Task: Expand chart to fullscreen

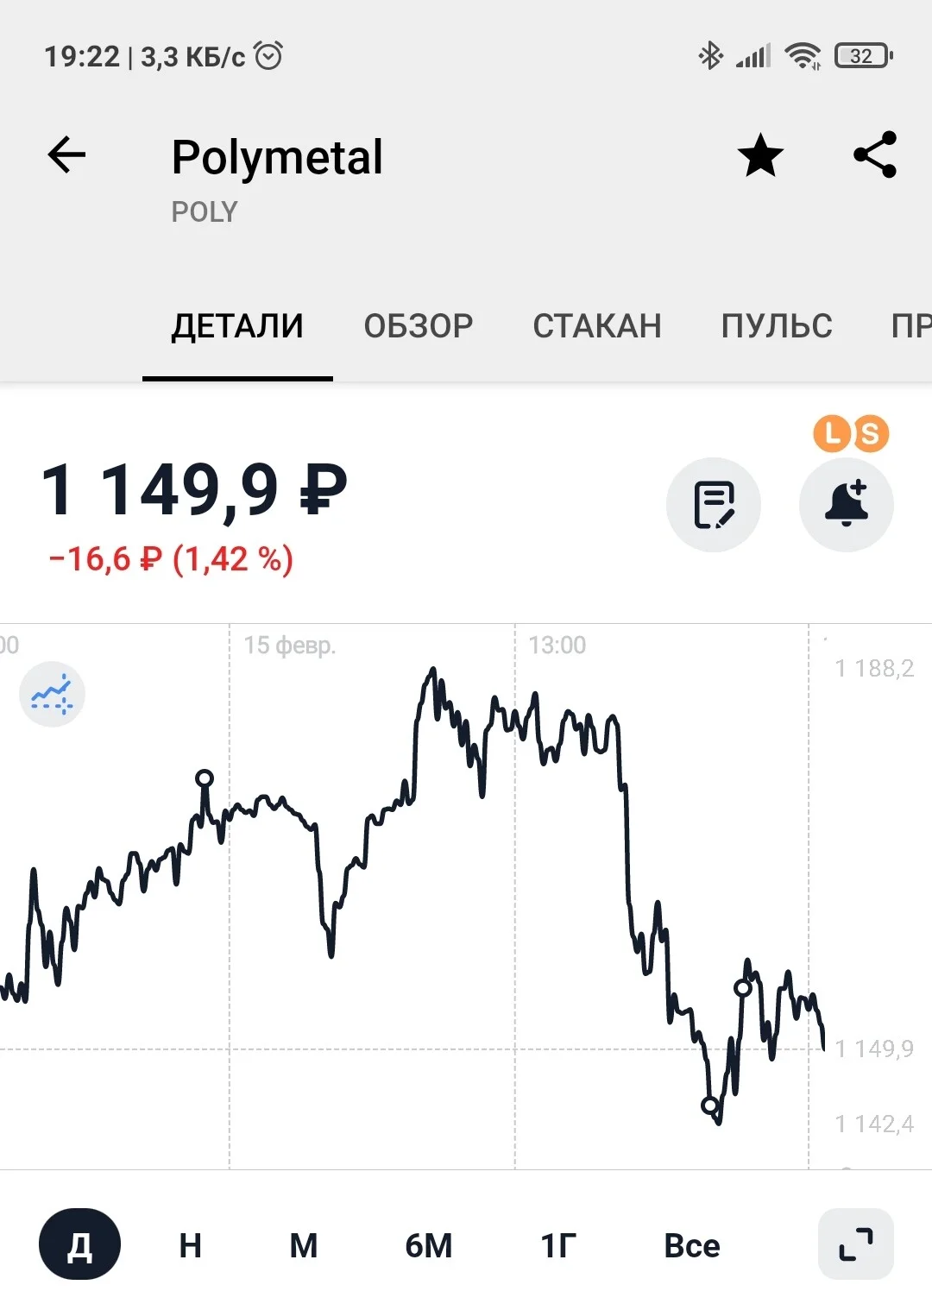Action: pyautogui.click(x=855, y=1244)
